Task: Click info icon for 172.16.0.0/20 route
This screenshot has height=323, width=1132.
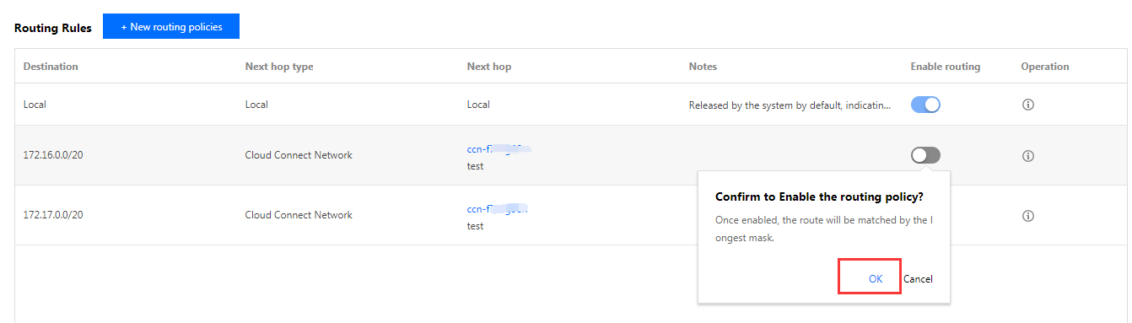Action: [1027, 156]
